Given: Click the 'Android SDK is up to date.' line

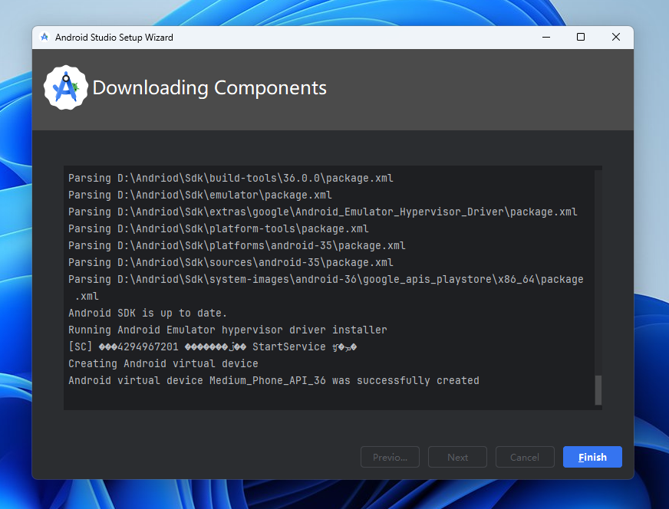Looking at the screenshot, I should pos(147,313).
